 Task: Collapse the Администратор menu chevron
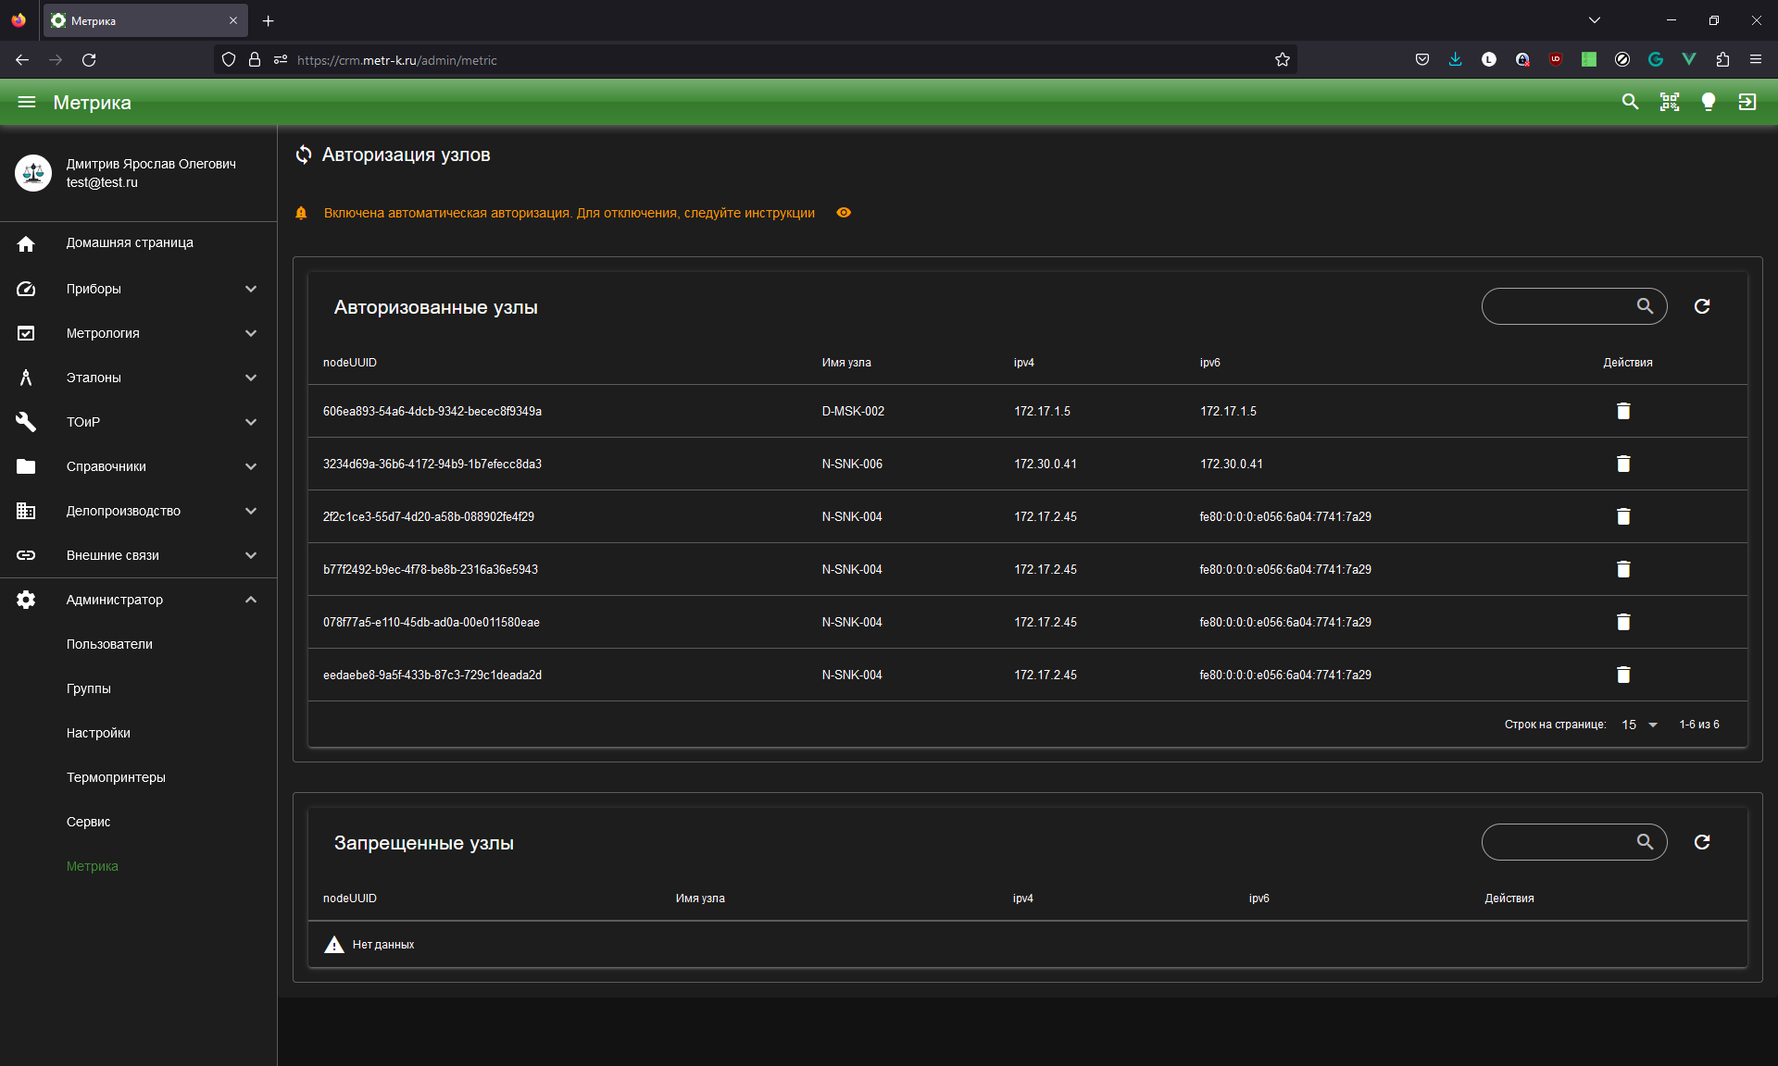tap(251, 600)
